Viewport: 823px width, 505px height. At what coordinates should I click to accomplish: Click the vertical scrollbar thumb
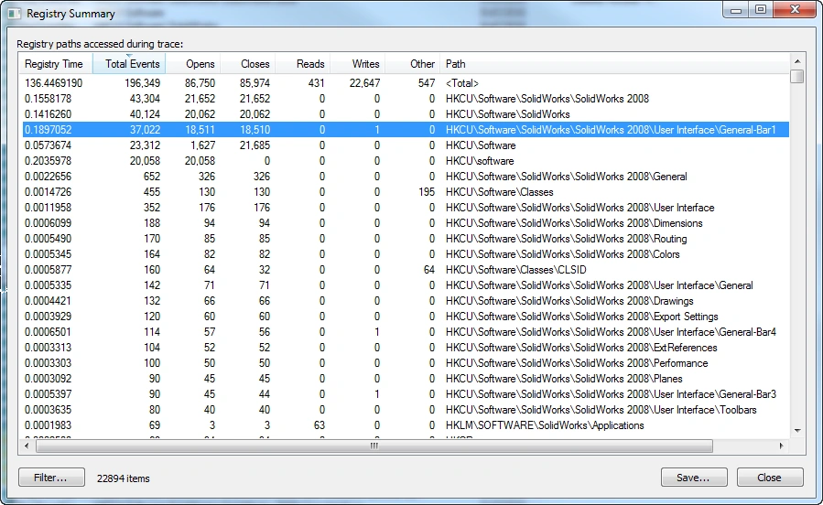coord(797,77)
